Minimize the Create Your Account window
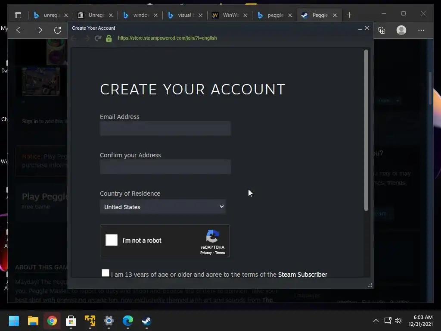This screenshot has width=441, height=331. 360,28
